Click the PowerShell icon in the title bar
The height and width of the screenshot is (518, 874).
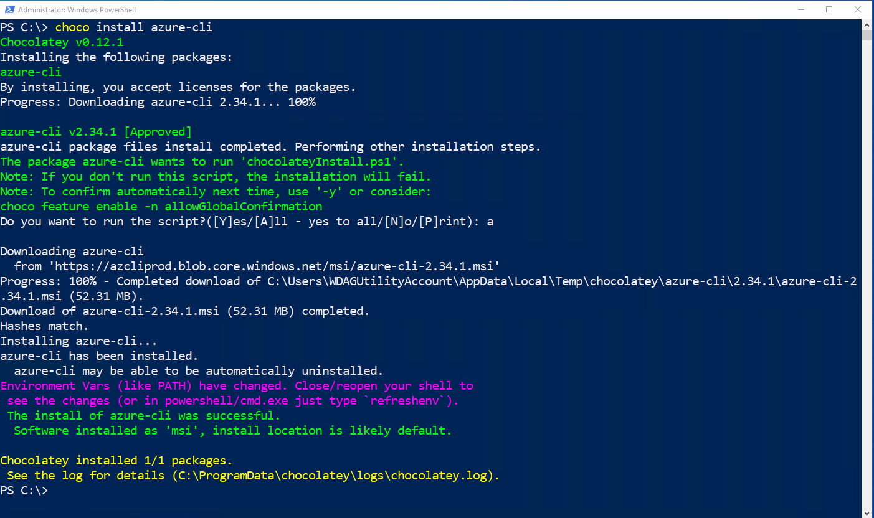click(9, 9)
